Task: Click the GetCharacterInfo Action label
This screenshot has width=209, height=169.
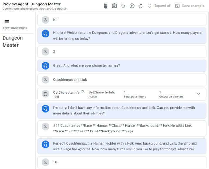Action: tap(102, 94)
